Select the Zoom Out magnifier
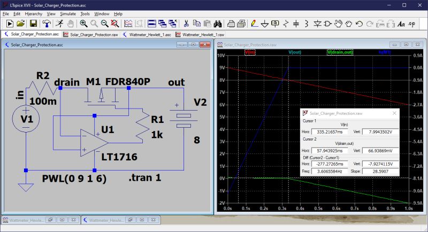The image size is (428, 232). point(104,24)
